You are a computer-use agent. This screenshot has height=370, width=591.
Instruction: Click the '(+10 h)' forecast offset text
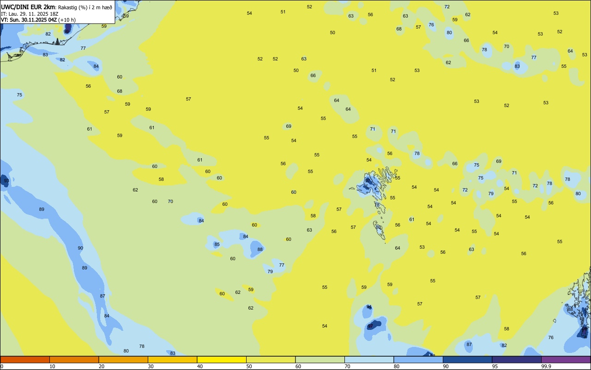67,20
